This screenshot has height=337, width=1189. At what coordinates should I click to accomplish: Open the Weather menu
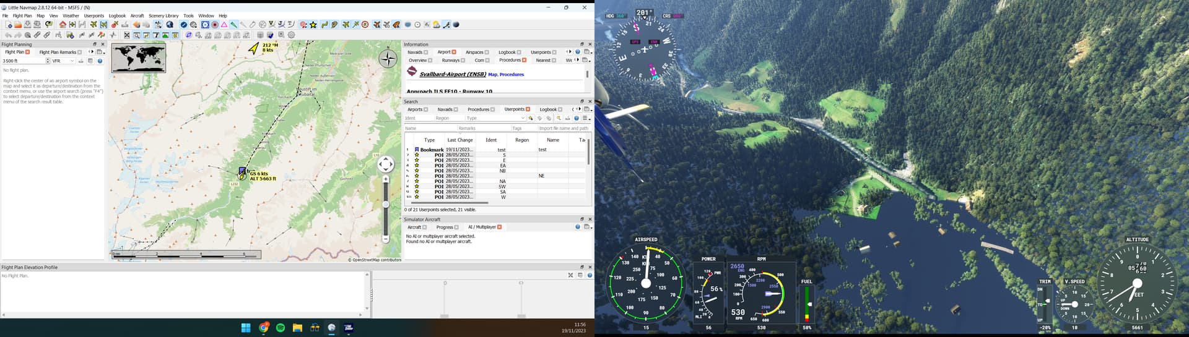[71, 15]
